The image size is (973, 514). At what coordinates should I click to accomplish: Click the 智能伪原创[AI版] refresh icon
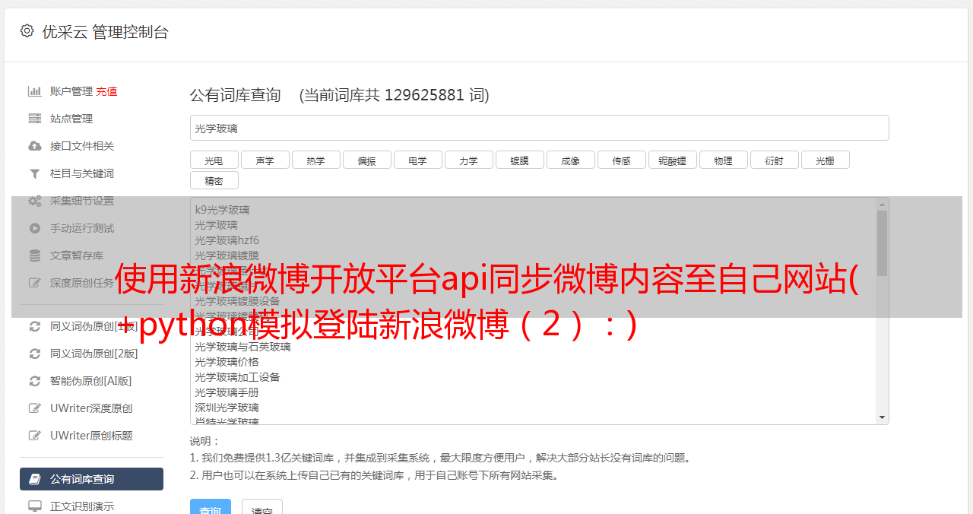(35, 381)
